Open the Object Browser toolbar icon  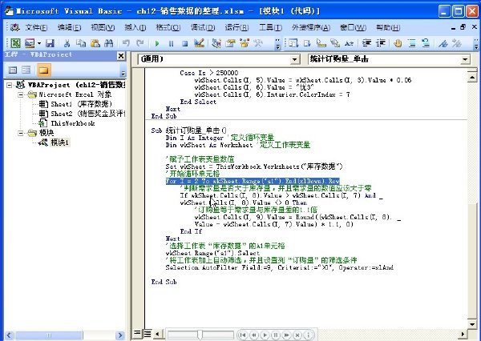(245, 43)
